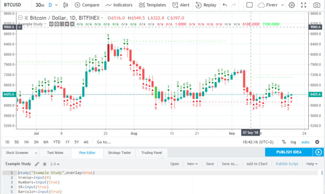Click the plus button at 9060.6 price label
The width and height of the screenshot is (325, 194).
[20, 27]
